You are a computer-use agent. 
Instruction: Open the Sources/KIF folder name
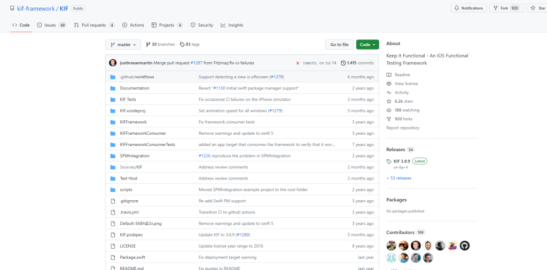click(131, 167)
